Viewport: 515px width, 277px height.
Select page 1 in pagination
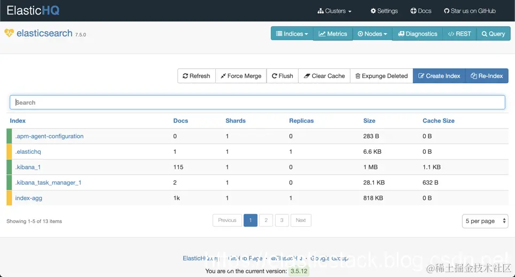point(250,220)
